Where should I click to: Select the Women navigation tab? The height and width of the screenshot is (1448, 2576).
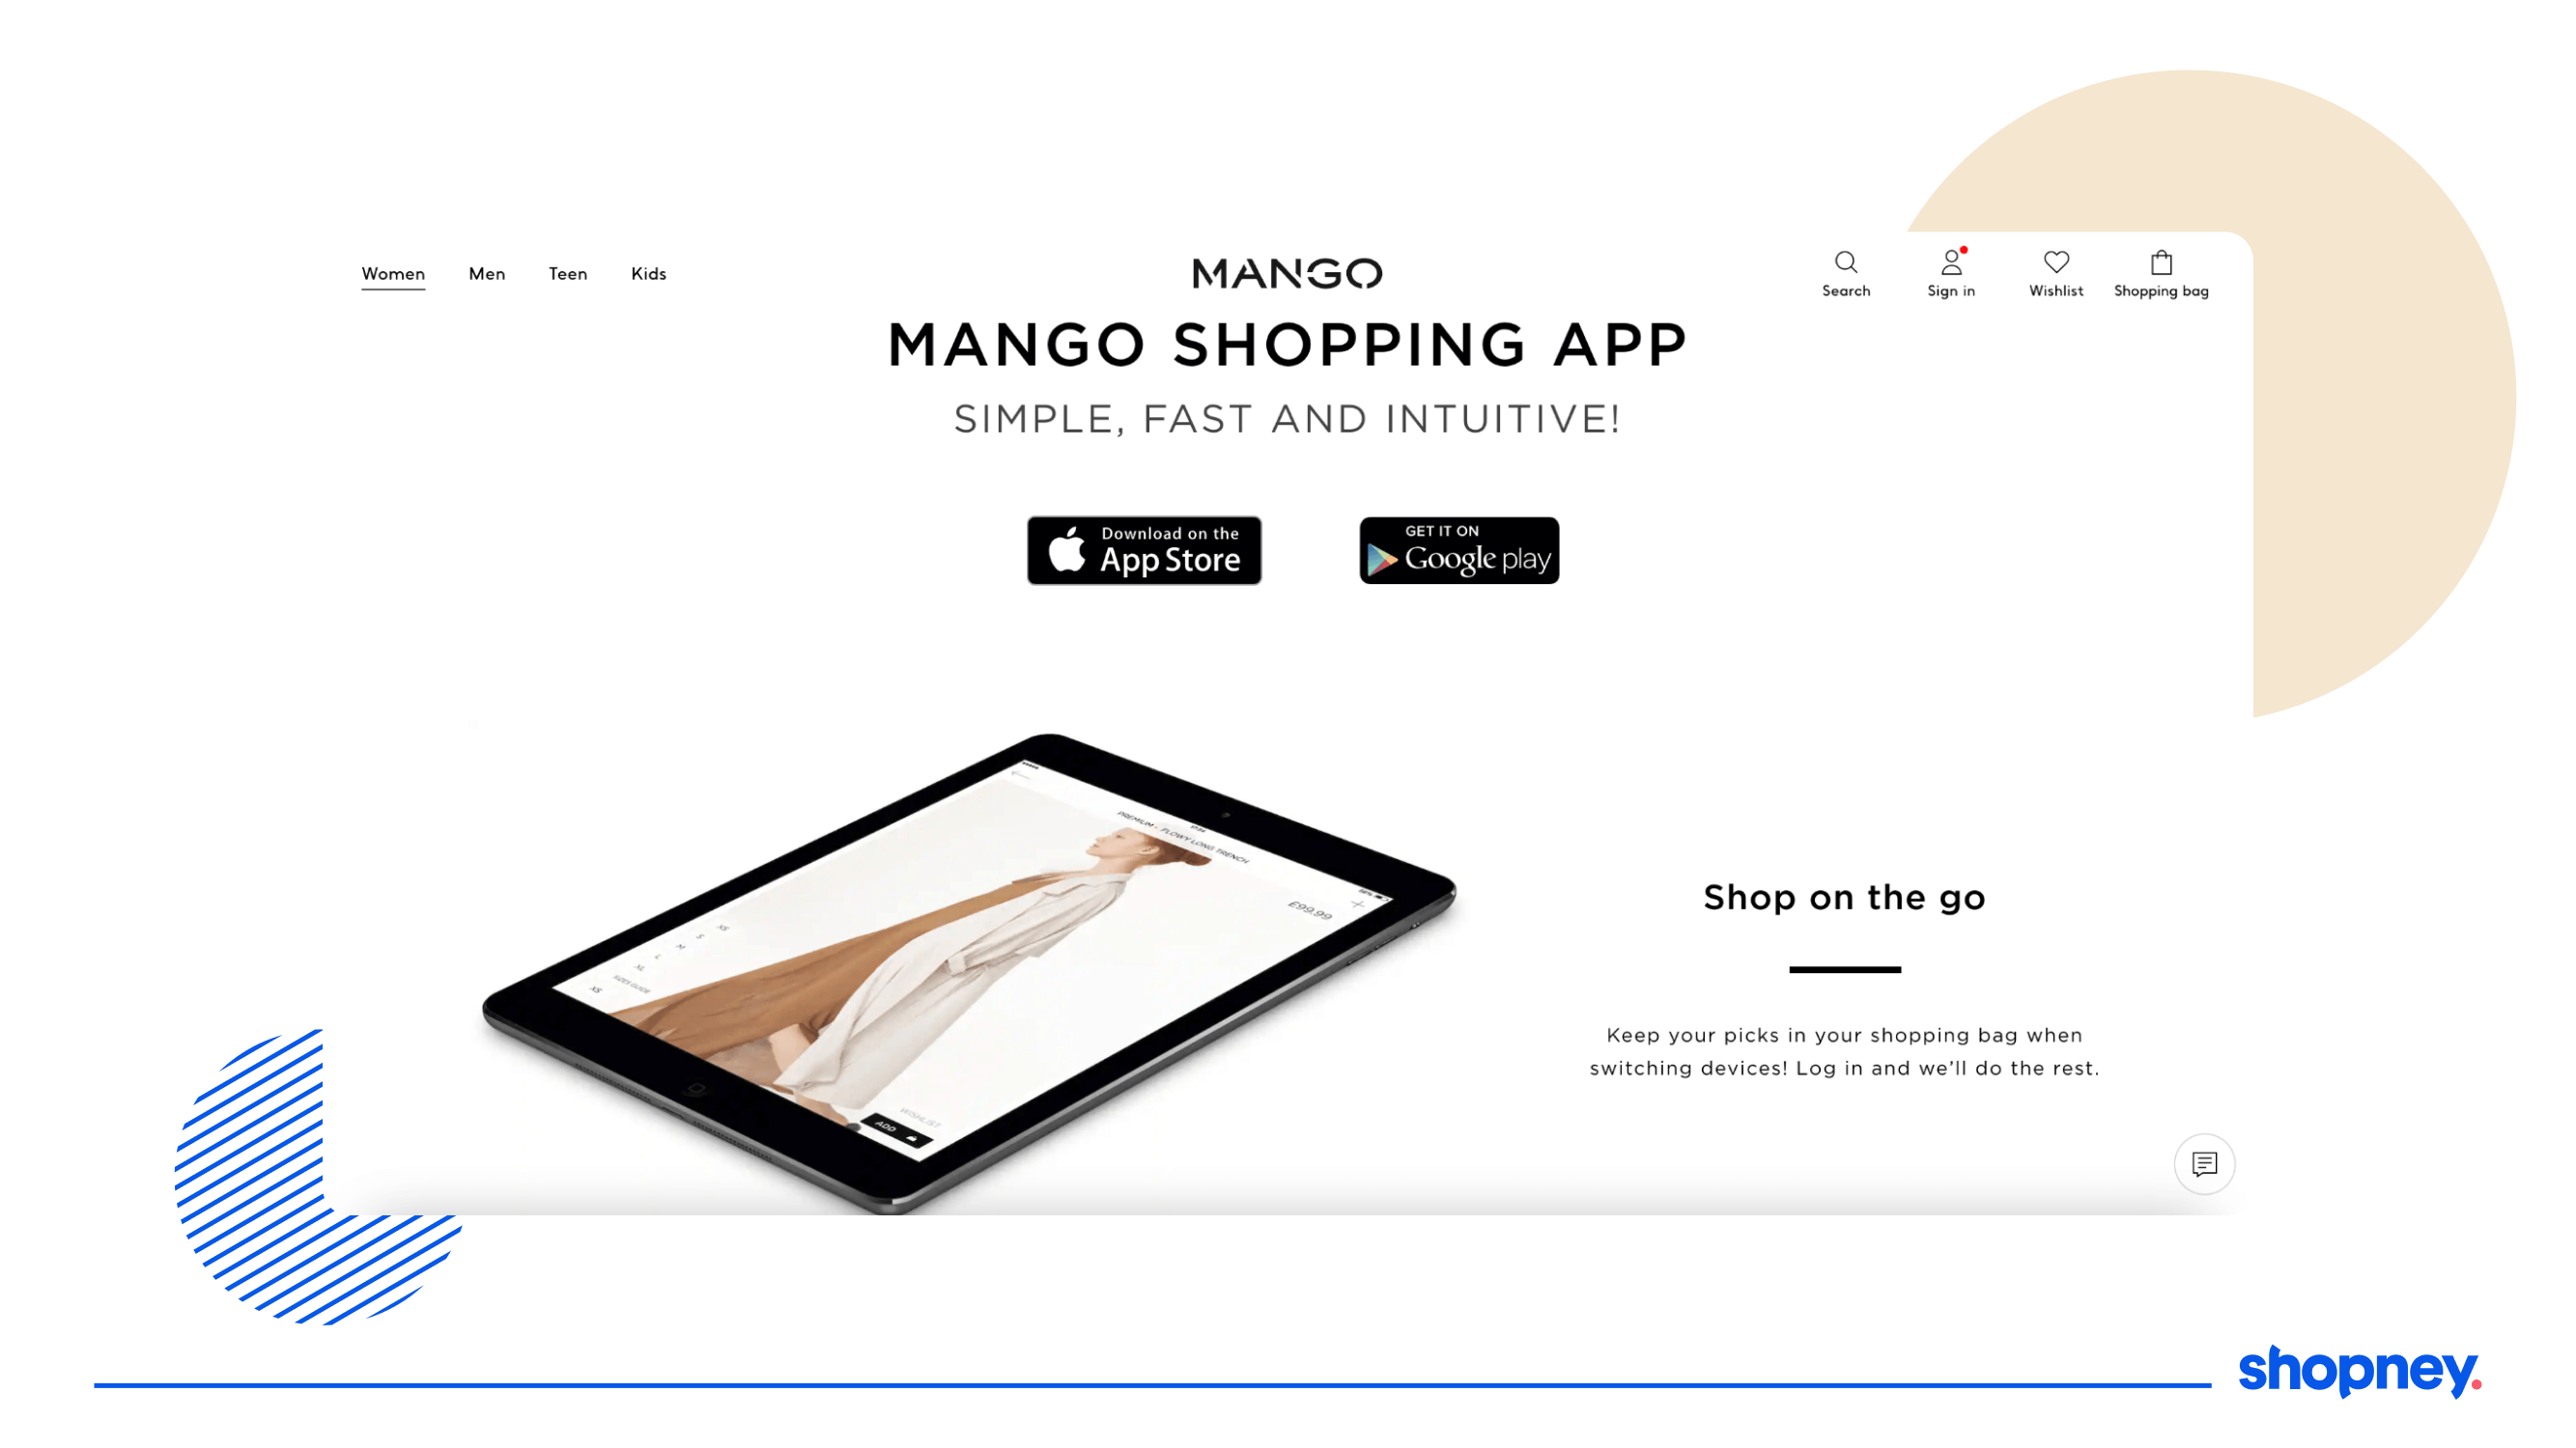(x=393, y=274)
